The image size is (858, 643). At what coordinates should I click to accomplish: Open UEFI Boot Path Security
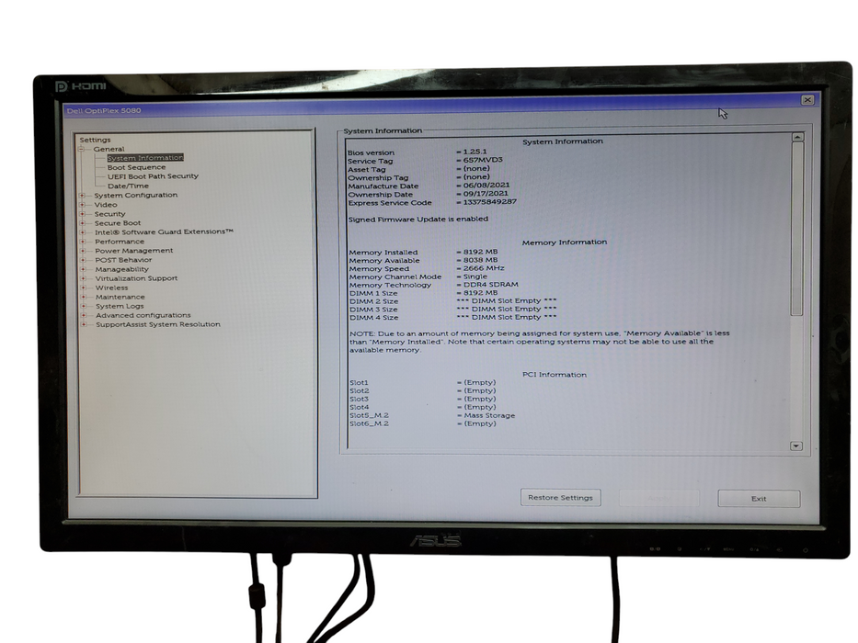click(153, 176)
